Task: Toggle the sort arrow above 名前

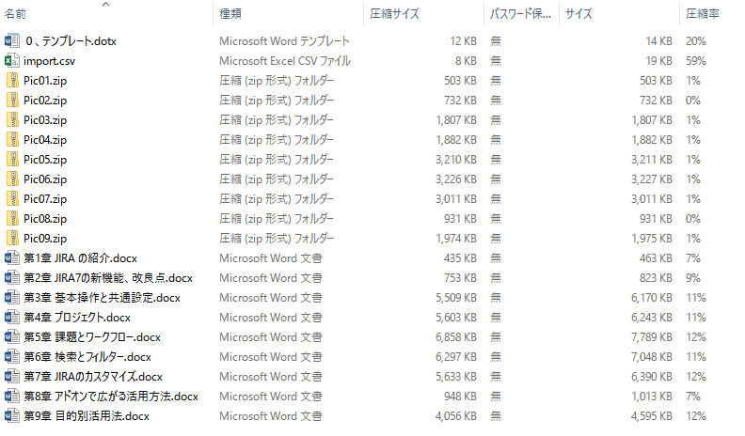Action: (106, 5)
